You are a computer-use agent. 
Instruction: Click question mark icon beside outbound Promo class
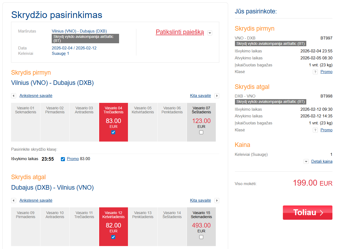tap(315, 72)
